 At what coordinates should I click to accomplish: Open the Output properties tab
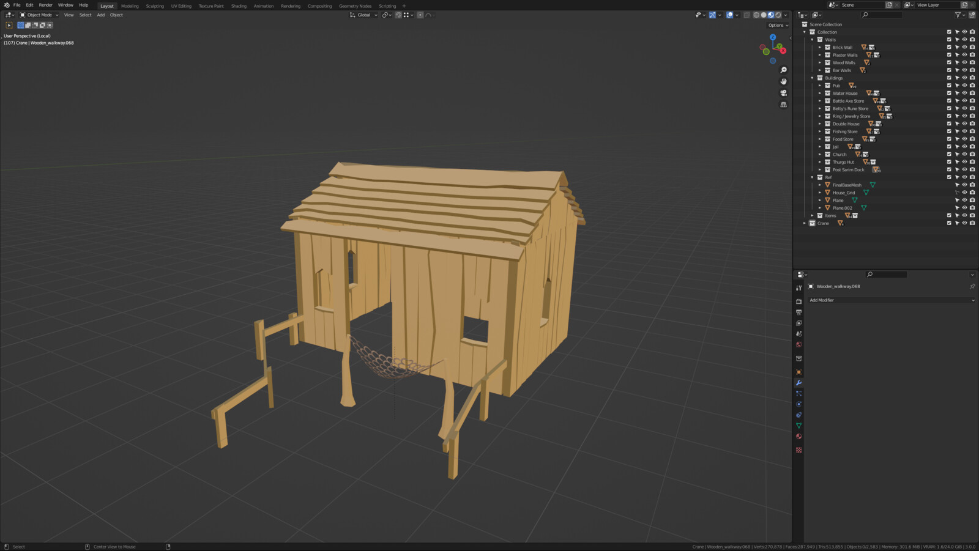(798, 312)
